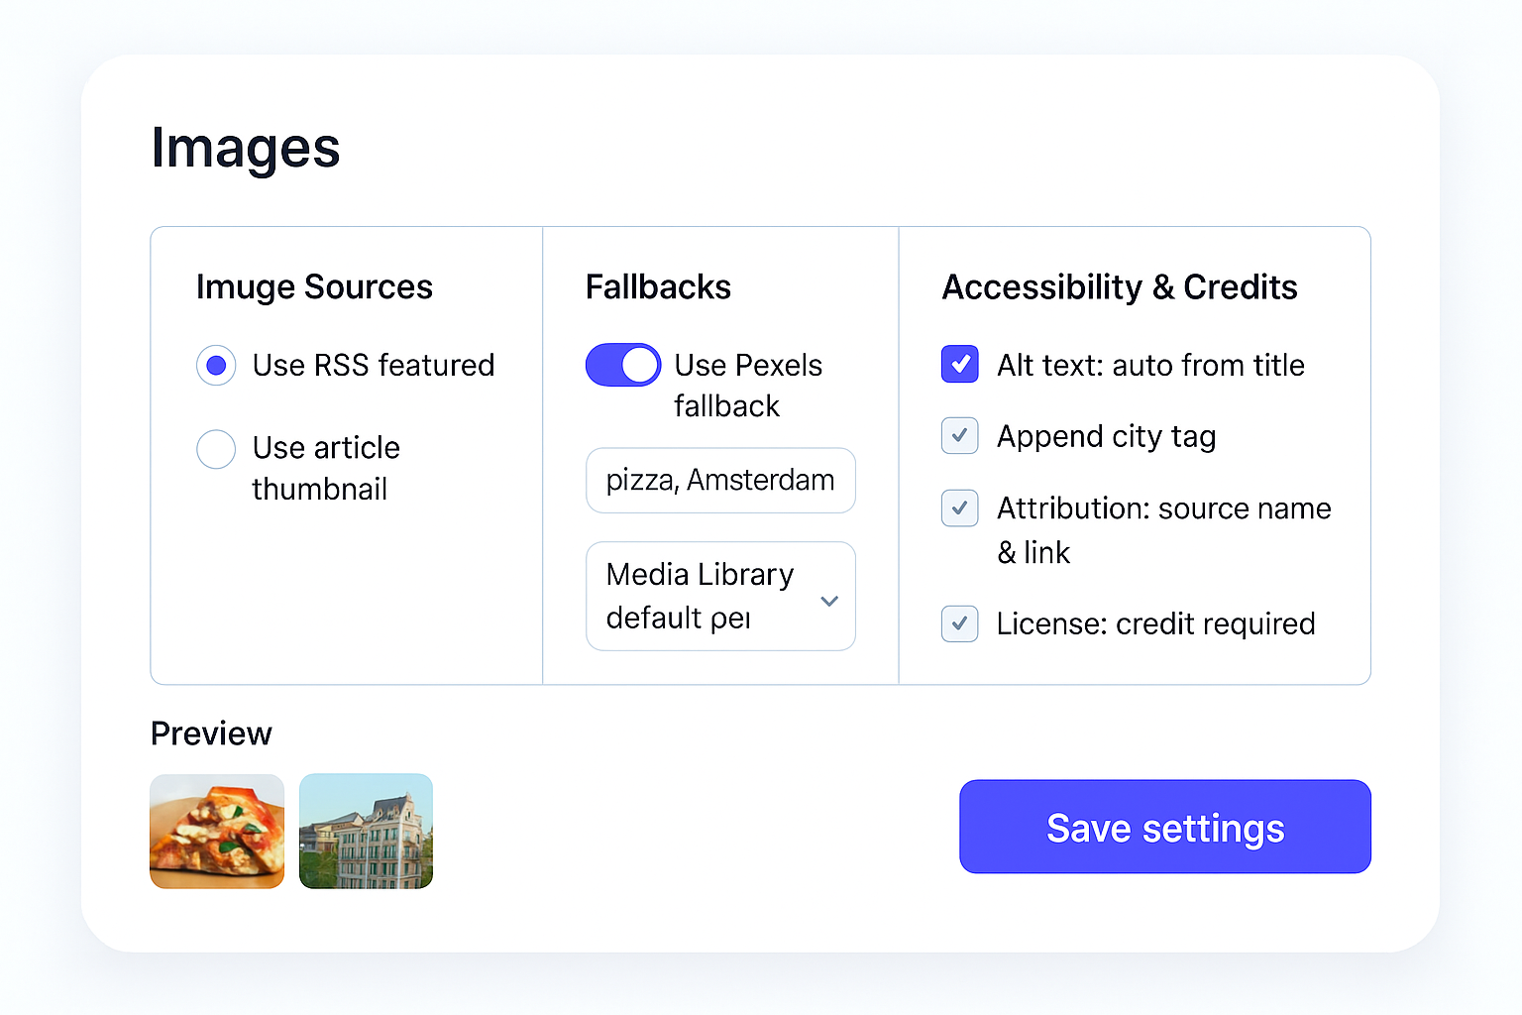Click the Preview section label
Viewport: 1522px width, 1015px height.
pos(211,733)
